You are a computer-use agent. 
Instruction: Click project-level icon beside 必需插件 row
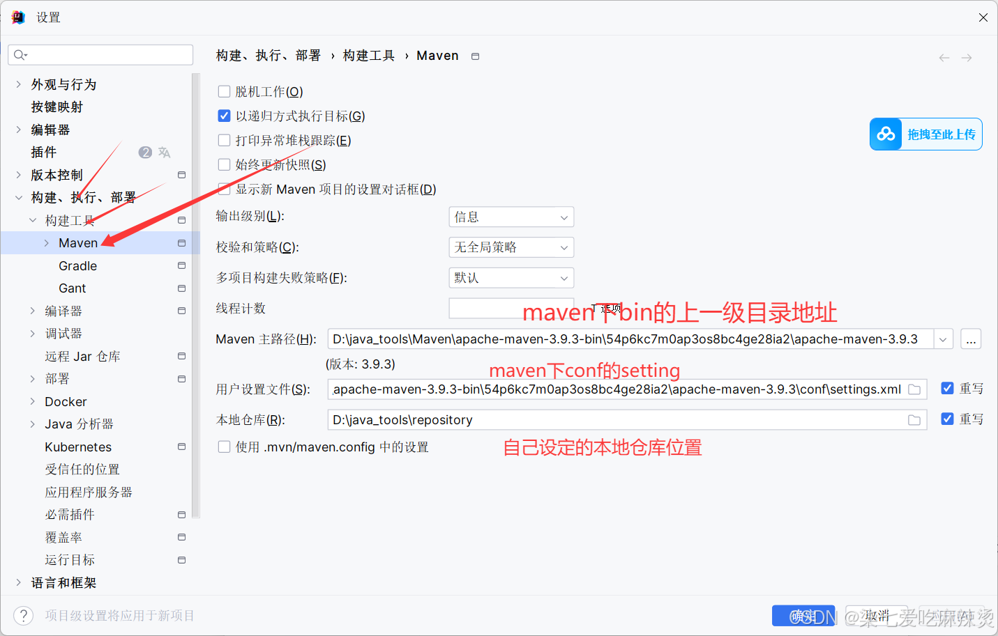[x=181, y=515]
